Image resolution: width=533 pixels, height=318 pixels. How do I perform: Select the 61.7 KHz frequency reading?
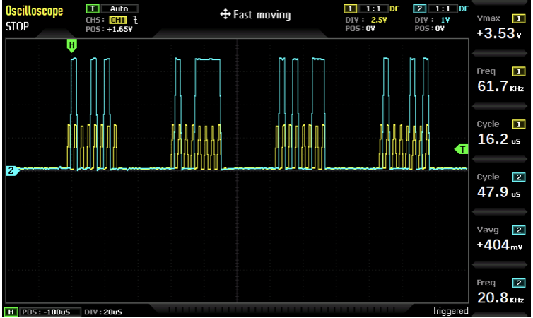pos(500,86)
